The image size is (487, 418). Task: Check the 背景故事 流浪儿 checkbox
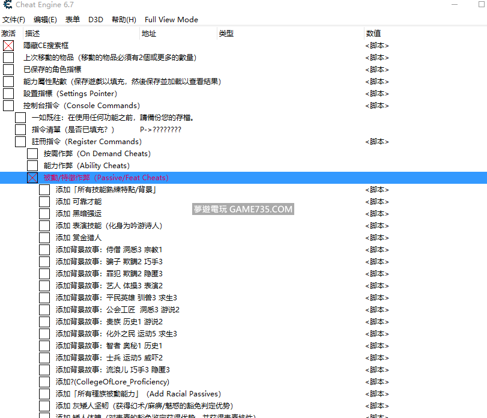[x=44, y=370]
